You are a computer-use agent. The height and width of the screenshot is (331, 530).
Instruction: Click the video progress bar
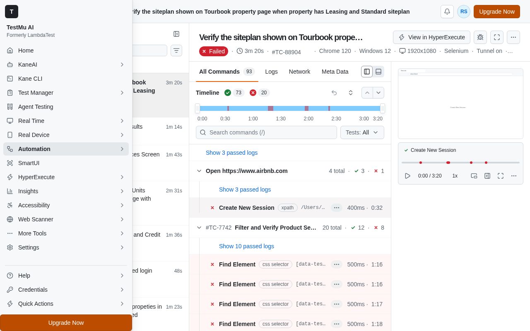pos(460,163)
